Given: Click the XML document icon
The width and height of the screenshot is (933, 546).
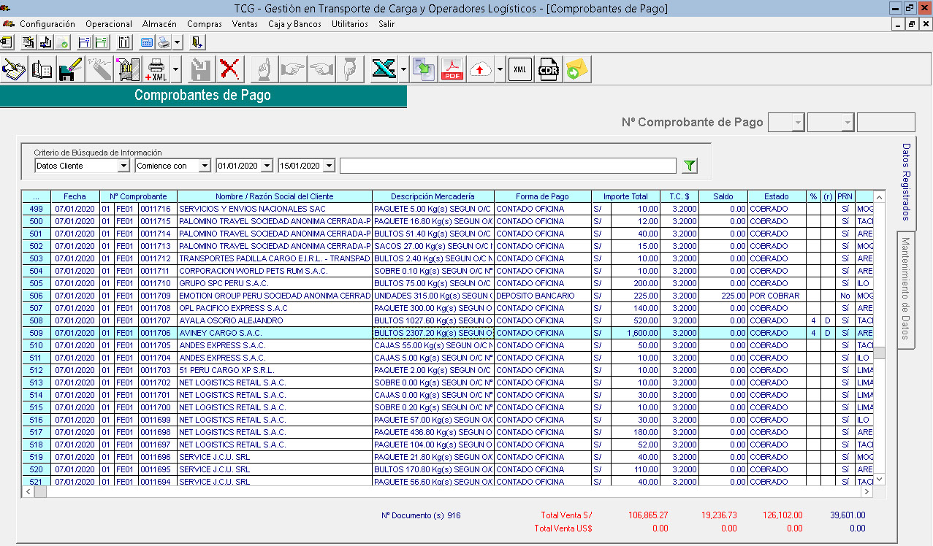Looking at the screenshot, I should 520,69.
